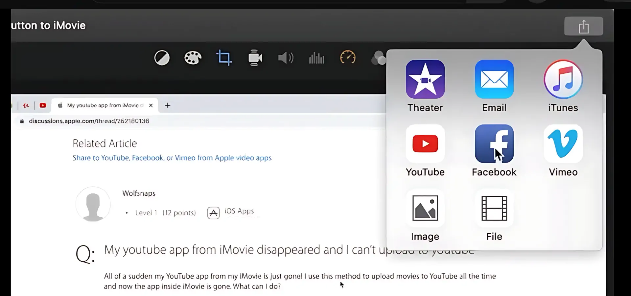Open the video stabilization tool
The width and height of the screenshot is (631, 296).
pyautogui.click(x=255, y=58)
